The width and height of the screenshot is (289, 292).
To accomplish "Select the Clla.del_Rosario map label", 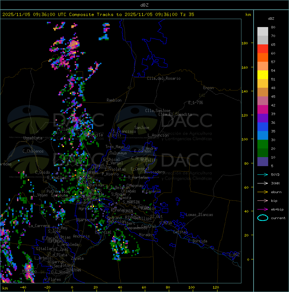I will (x=164, y=78).
